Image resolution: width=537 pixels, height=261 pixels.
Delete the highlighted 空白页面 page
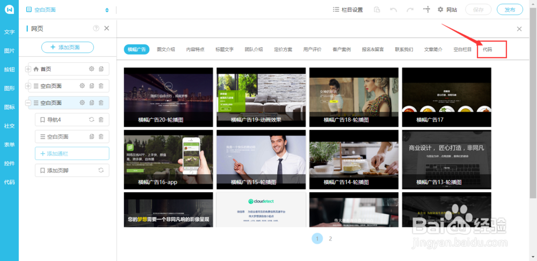coord(101,103)
